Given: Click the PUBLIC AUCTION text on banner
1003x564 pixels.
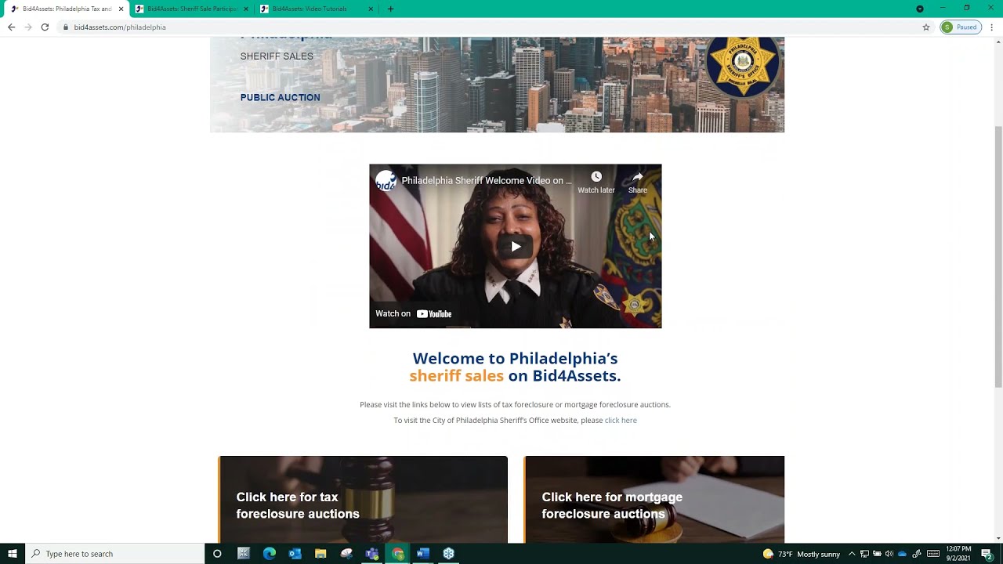Looking at the screenshot, I should pos(280,98).
